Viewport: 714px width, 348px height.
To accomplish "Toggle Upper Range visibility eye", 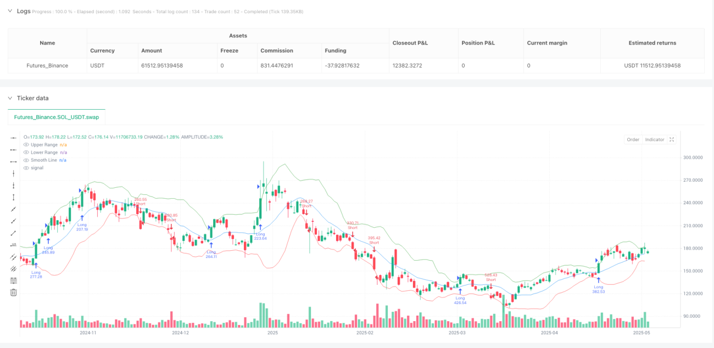I will (x=25, y=144).
